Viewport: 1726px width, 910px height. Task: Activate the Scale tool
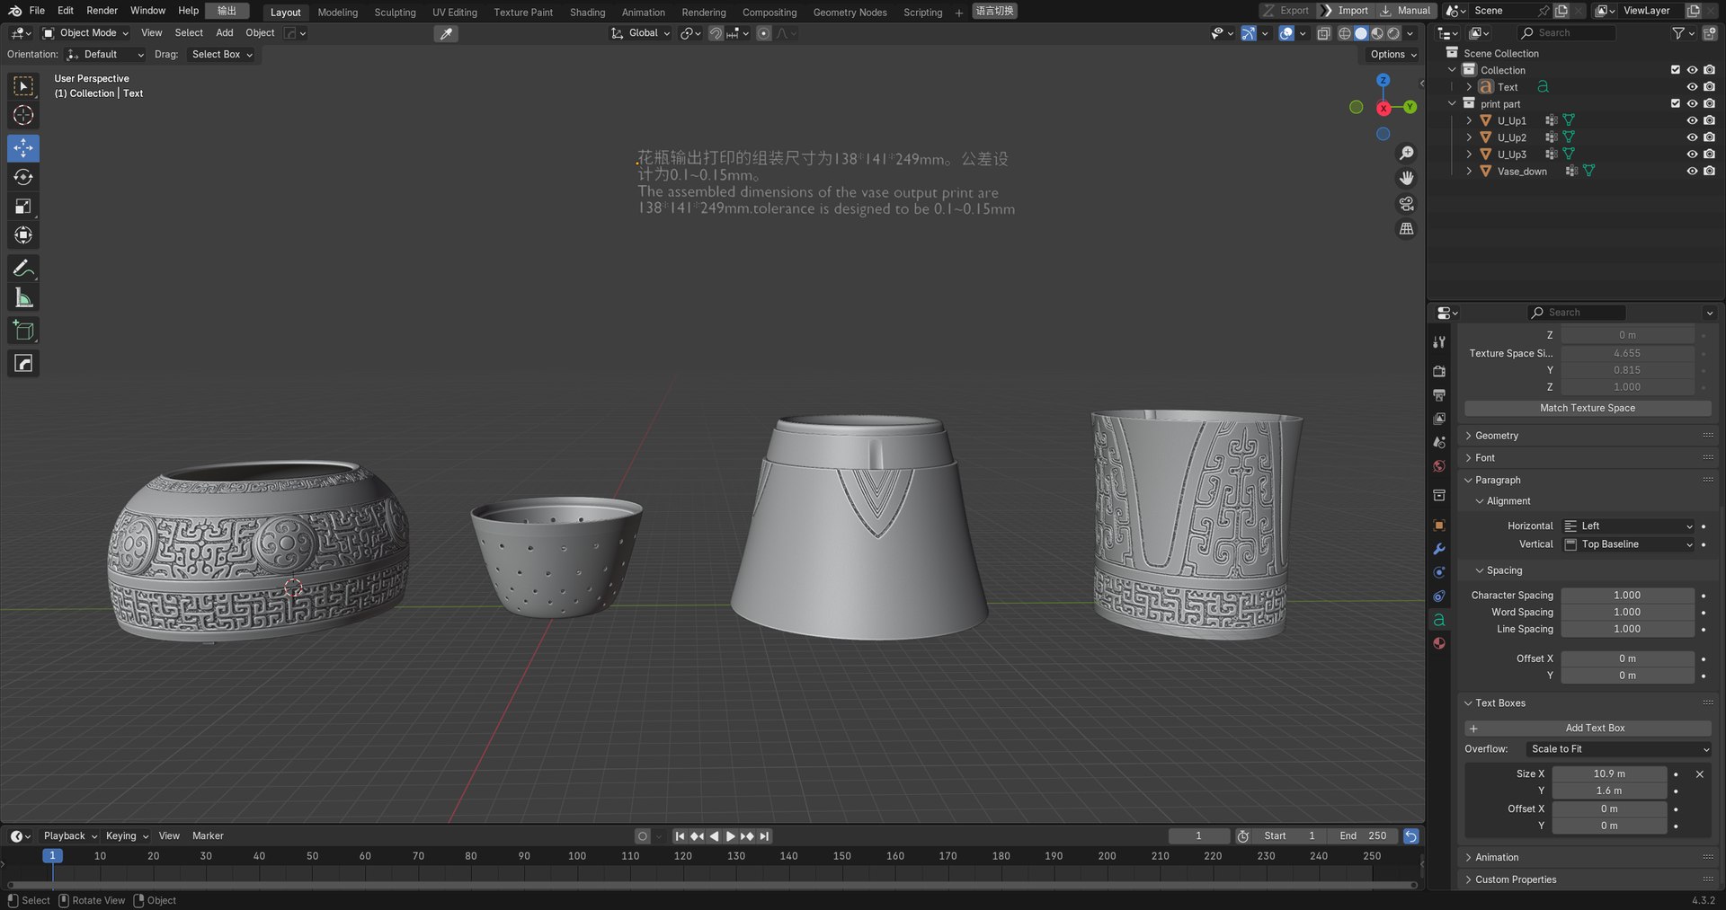[23, 207]
